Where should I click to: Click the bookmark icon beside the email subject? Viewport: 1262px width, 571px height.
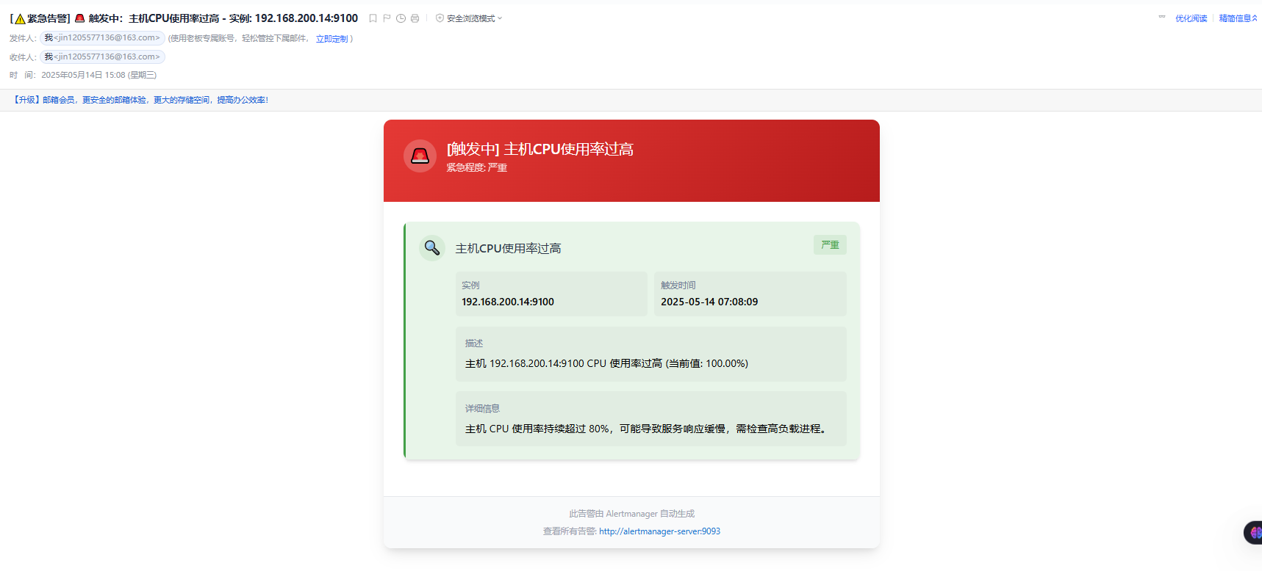373,18
